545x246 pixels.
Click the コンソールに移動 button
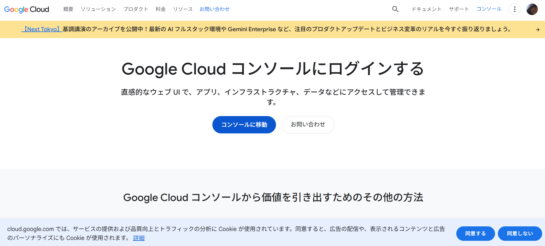tap(244, 125)
